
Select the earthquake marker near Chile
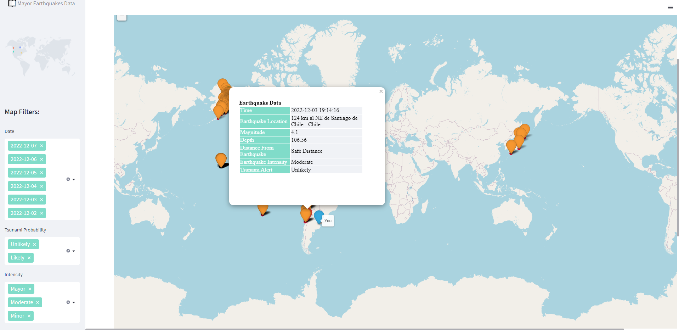305,214
